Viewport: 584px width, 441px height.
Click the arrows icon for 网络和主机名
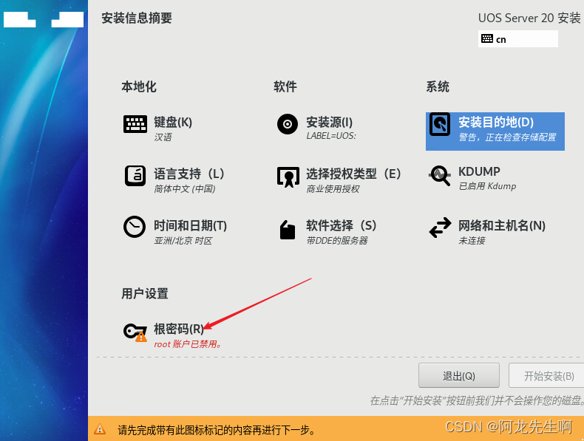(440, 228)
